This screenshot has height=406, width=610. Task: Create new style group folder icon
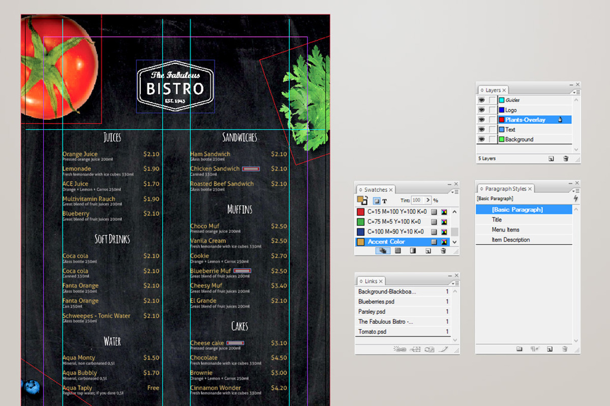coord(519,349)
